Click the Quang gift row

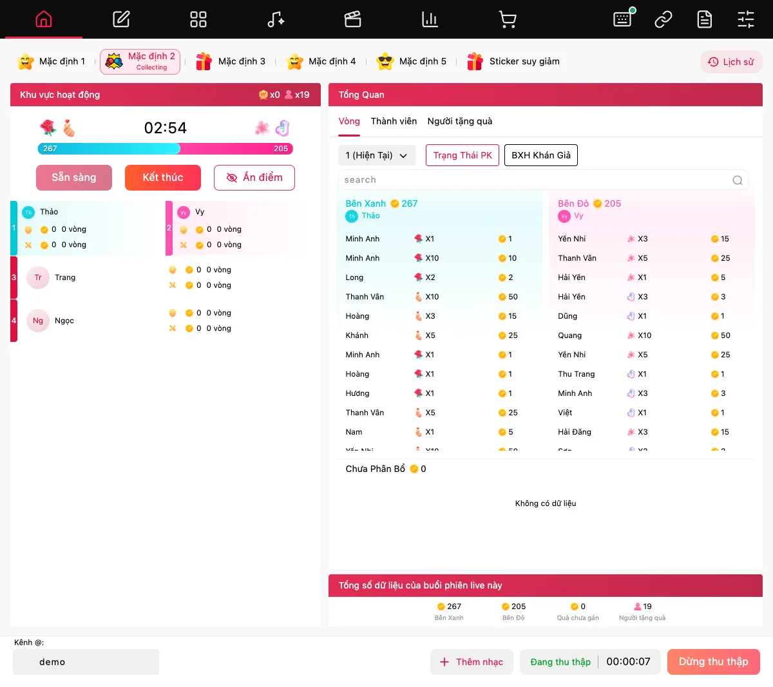pyautogui.click(x=653, y=335)
